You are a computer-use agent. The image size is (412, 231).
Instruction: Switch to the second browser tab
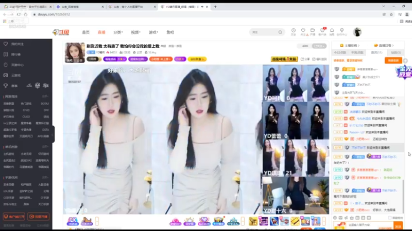pyautogui.click(x=80, y=7)
